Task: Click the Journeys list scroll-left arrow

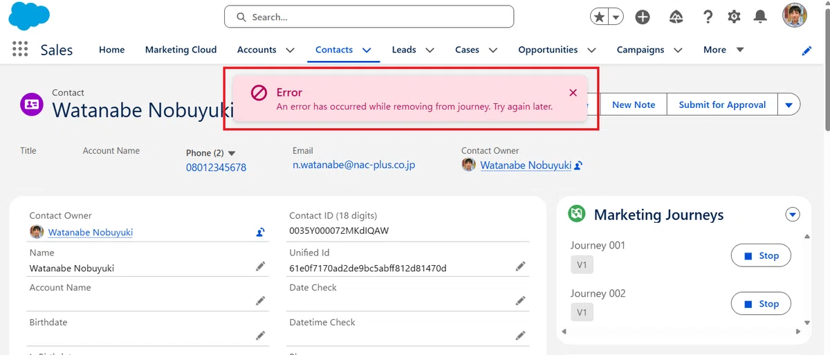Action: (x=563, y=331)
